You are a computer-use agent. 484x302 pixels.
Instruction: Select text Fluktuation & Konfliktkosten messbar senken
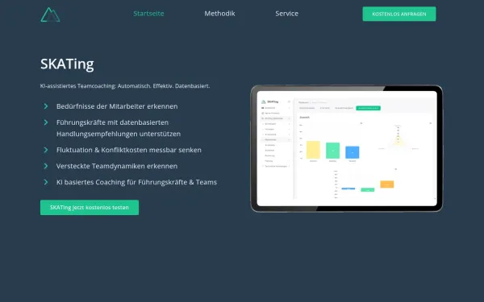click(x=129, y=150)
